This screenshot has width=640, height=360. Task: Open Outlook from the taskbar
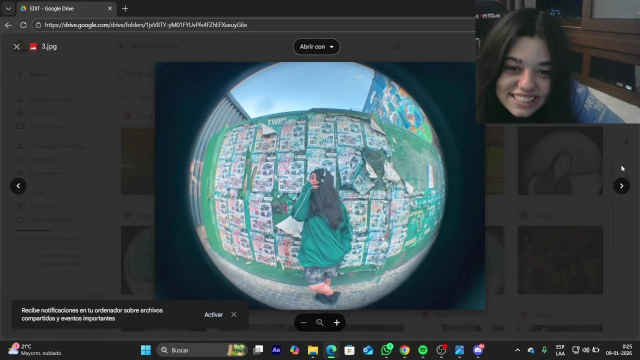click(x=368, y=350)
